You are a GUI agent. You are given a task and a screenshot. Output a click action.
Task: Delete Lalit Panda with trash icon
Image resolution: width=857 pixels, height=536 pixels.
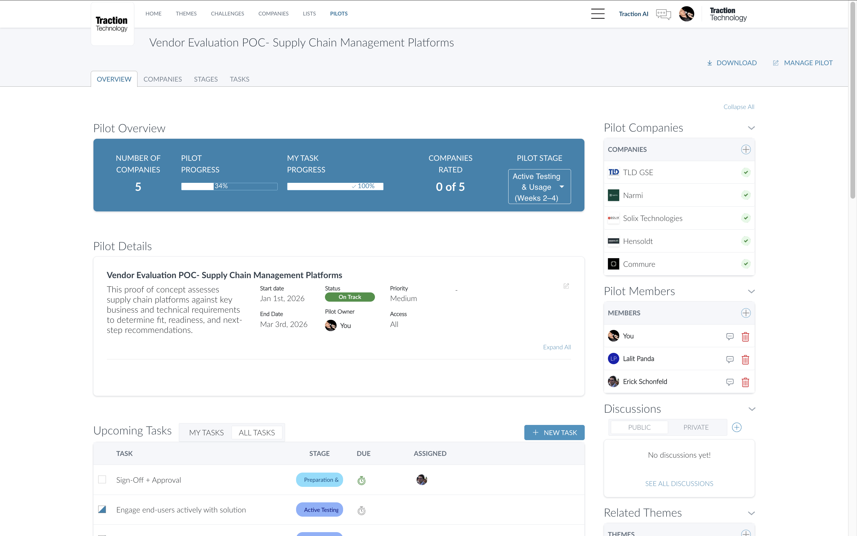(x=745, y=359)
